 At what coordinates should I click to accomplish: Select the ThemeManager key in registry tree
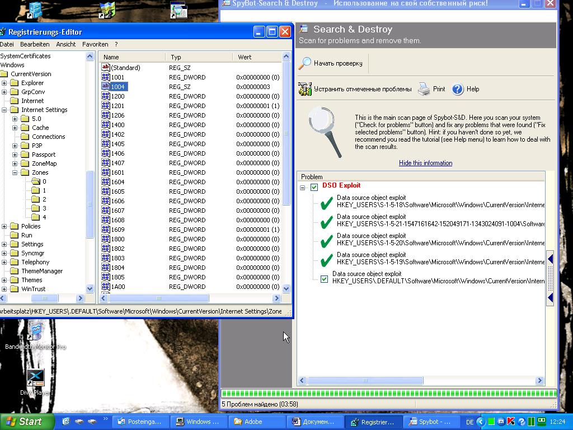point(42,271)
